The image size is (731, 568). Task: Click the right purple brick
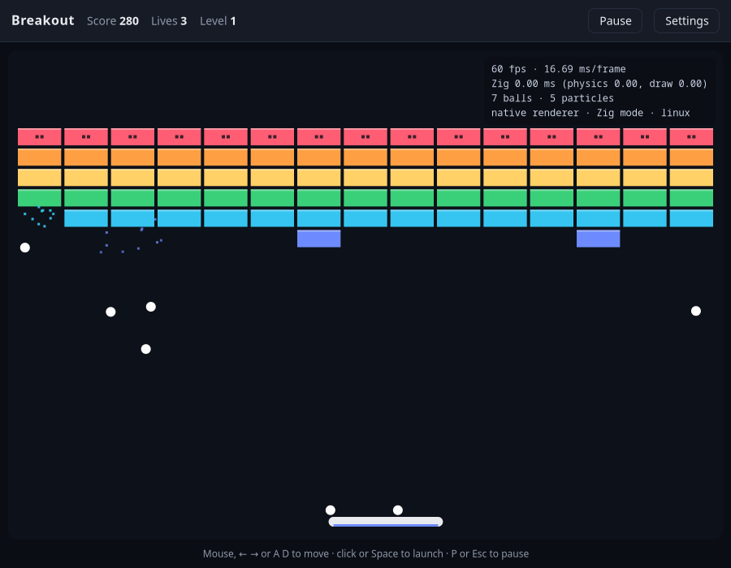598,239
